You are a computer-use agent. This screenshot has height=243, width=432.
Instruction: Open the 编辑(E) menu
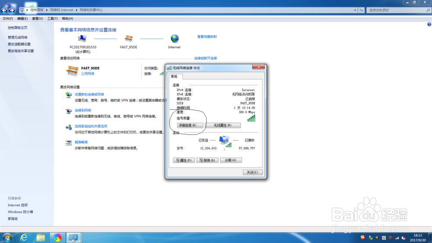click(22, 19)
